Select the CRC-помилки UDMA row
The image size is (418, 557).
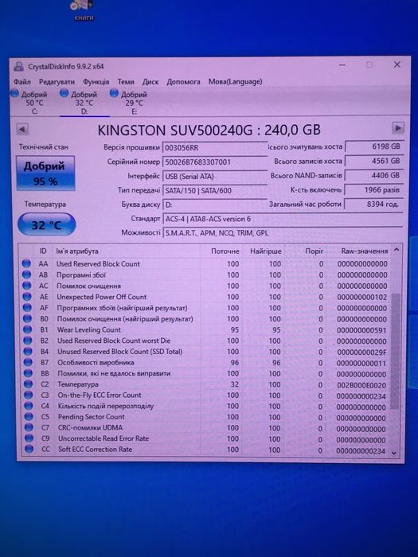tap(205, 428)
